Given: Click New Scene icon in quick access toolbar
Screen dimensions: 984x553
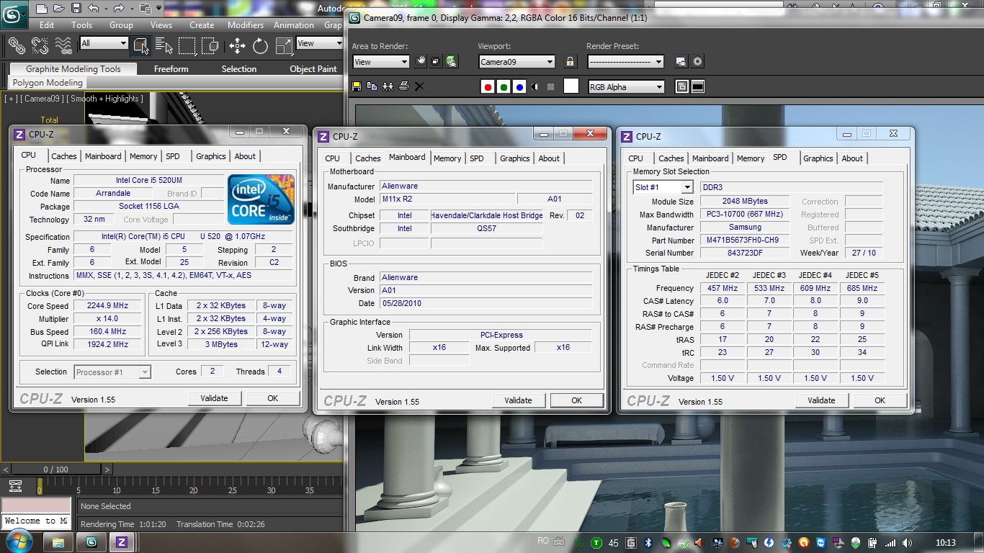Looking at the screenshot, I should pyautogui.click(x=42, y=9).
